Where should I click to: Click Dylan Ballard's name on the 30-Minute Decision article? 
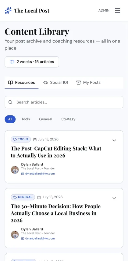point(32,229)
